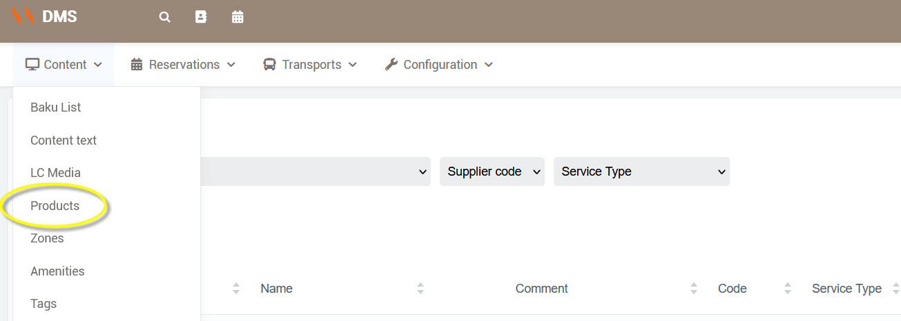Open the calendar icon in header

(238, 17)
